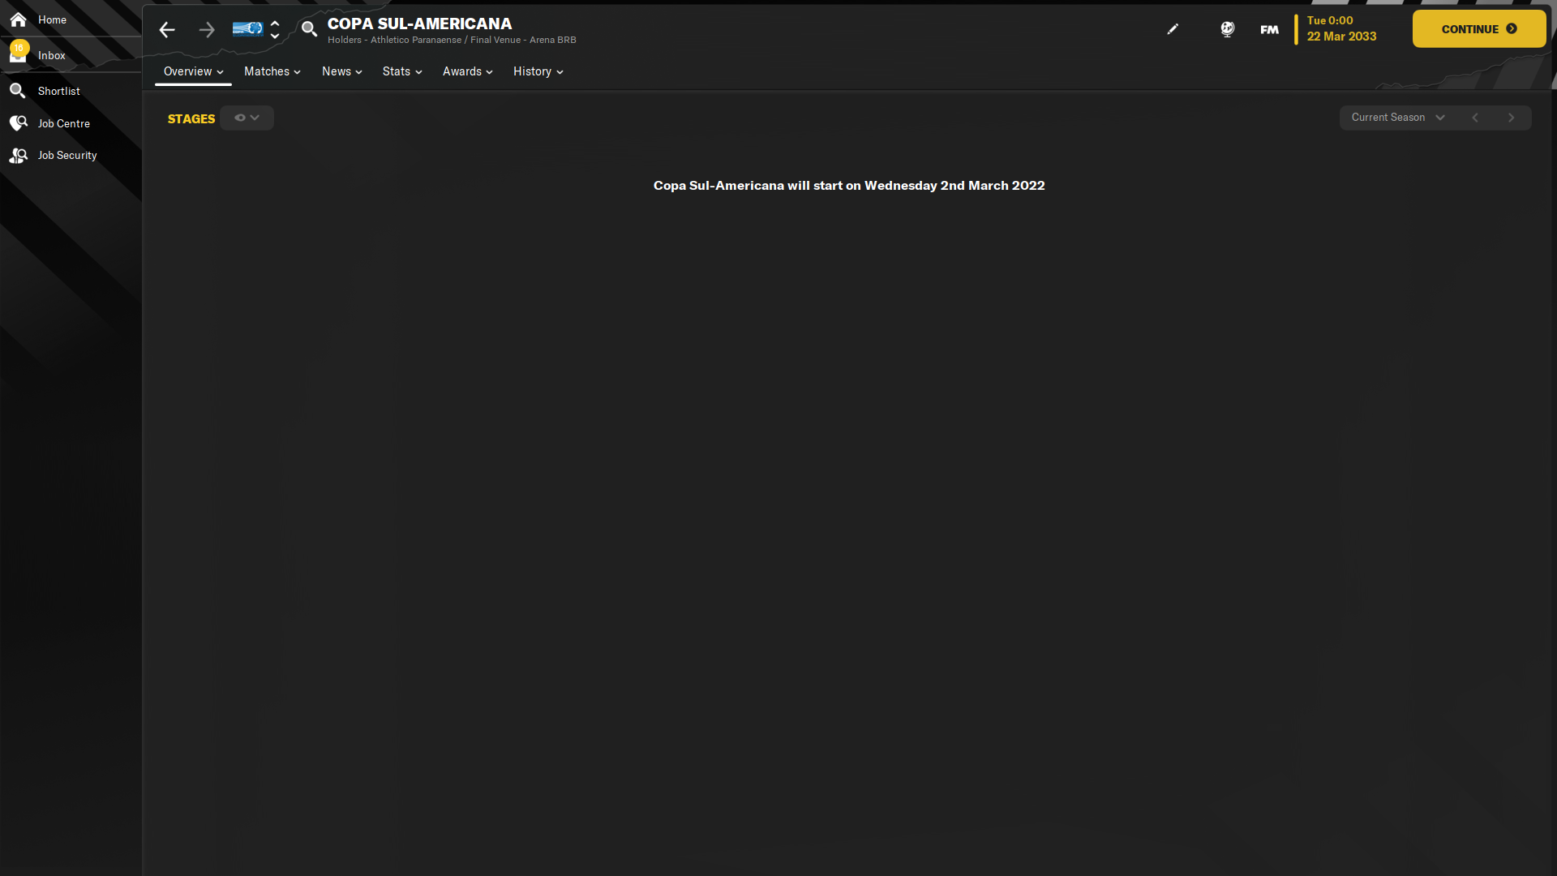
Task: Click the Copa Sul-Americana title
Action: click(x=419, y=24)
